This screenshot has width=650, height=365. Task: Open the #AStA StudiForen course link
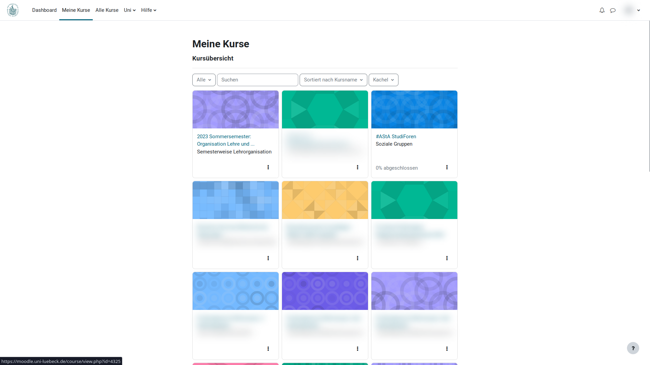(396, 137)
